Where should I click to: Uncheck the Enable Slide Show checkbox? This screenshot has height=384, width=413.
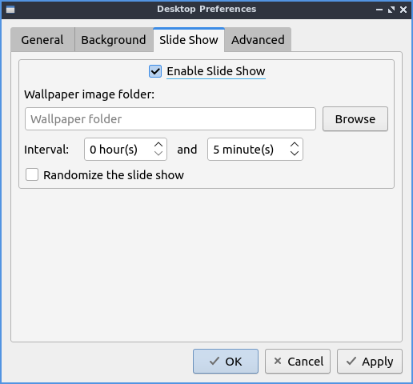click(x=155, y=71)
